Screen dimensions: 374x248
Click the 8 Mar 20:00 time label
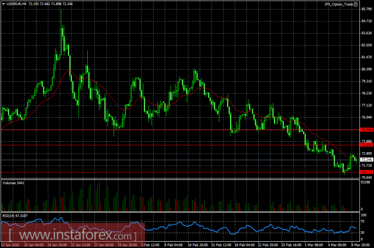[361, 245]
